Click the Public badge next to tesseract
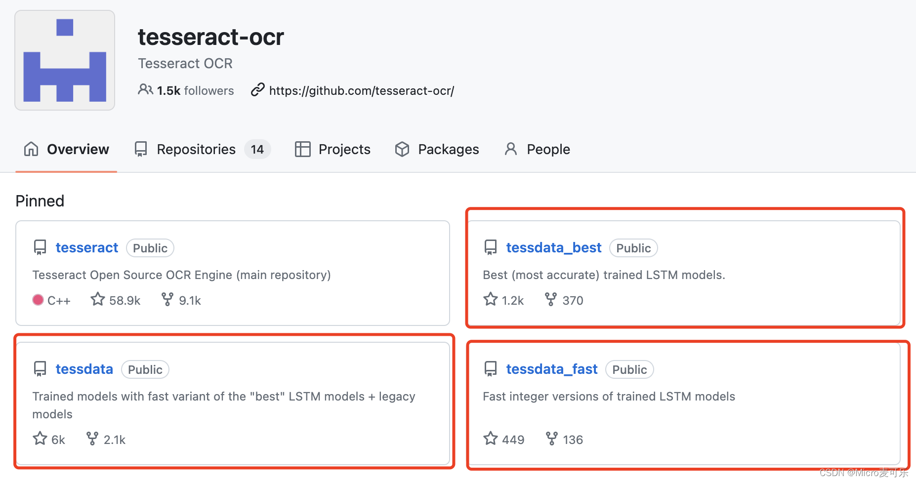This screenshot has height=482, width=916. 150,248
